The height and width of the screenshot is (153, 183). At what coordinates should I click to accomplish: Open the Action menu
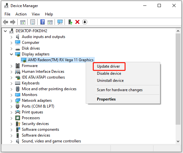(21, 14)
